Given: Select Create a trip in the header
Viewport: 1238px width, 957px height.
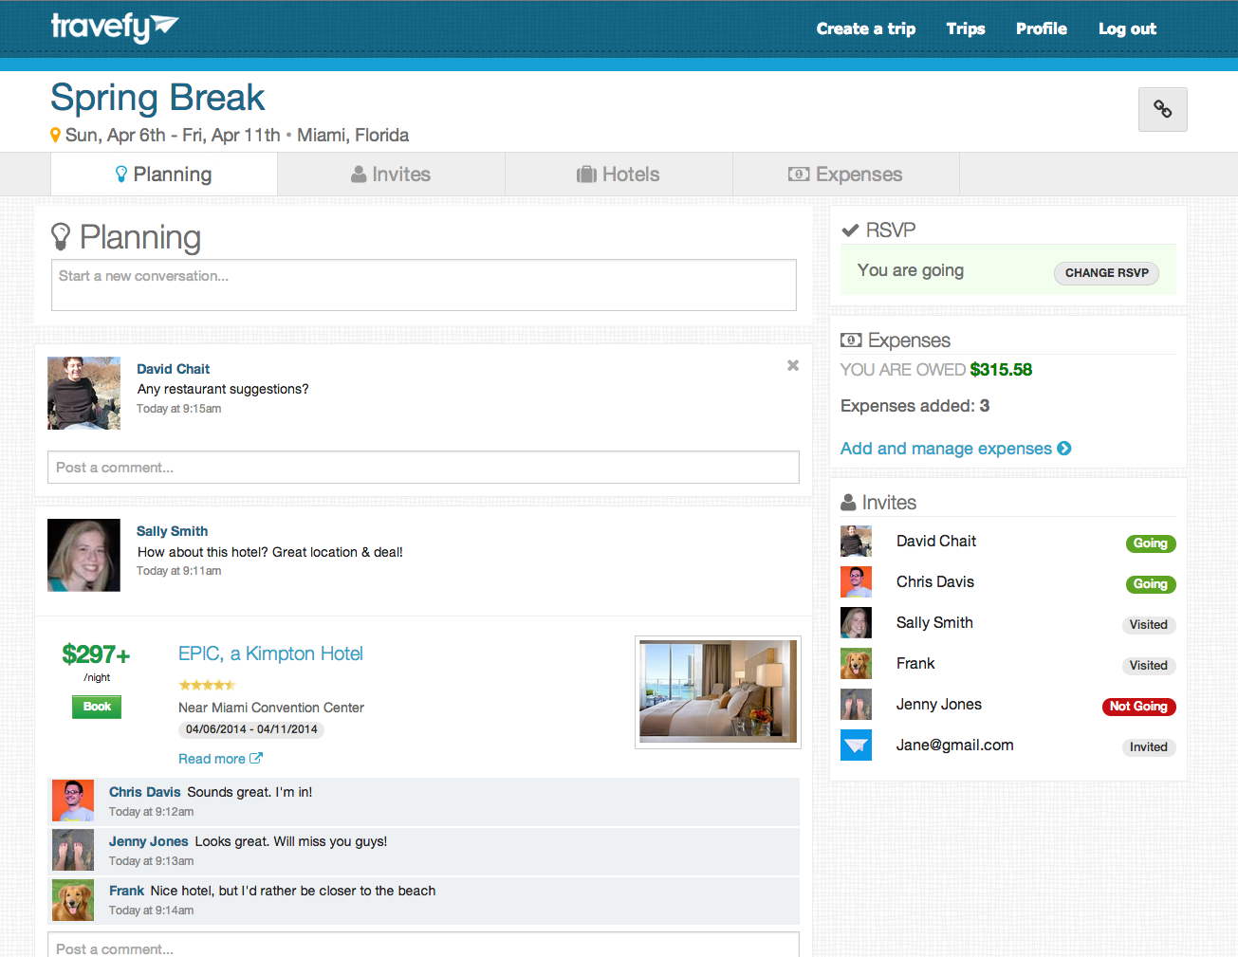Looking at the screenshot, I should tap(865, 28).
